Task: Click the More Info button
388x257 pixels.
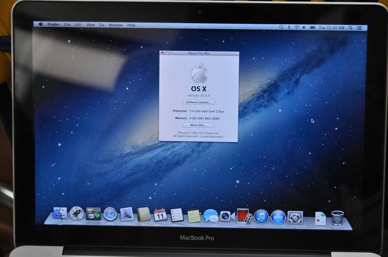Action: point(198,125)
